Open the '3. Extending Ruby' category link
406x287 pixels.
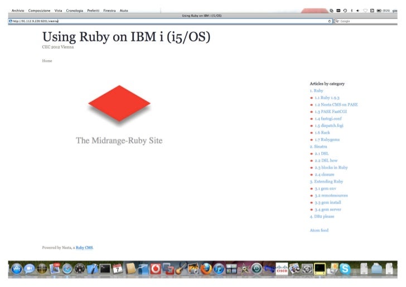[326, 182]
